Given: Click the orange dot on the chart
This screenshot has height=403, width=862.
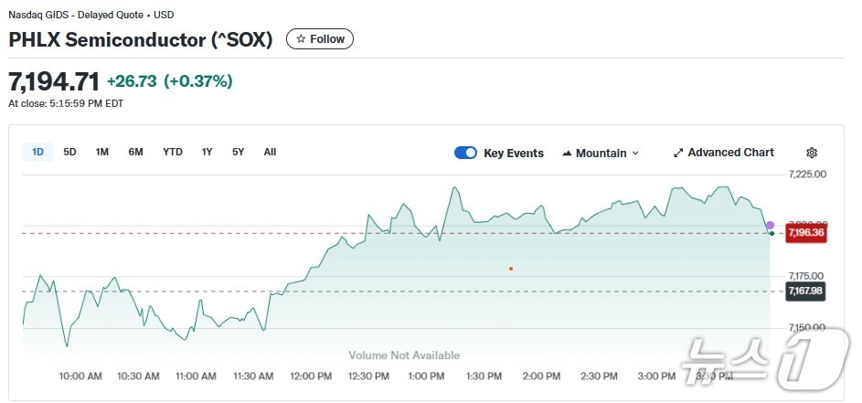Looking at the screenshot, I should pyautogui.click(x=511, y=269).
